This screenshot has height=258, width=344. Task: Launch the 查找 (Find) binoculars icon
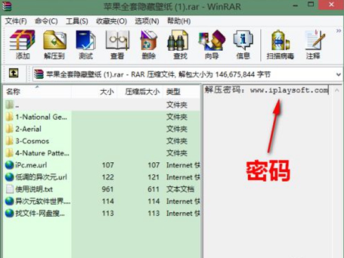click(x=180, y=45)
